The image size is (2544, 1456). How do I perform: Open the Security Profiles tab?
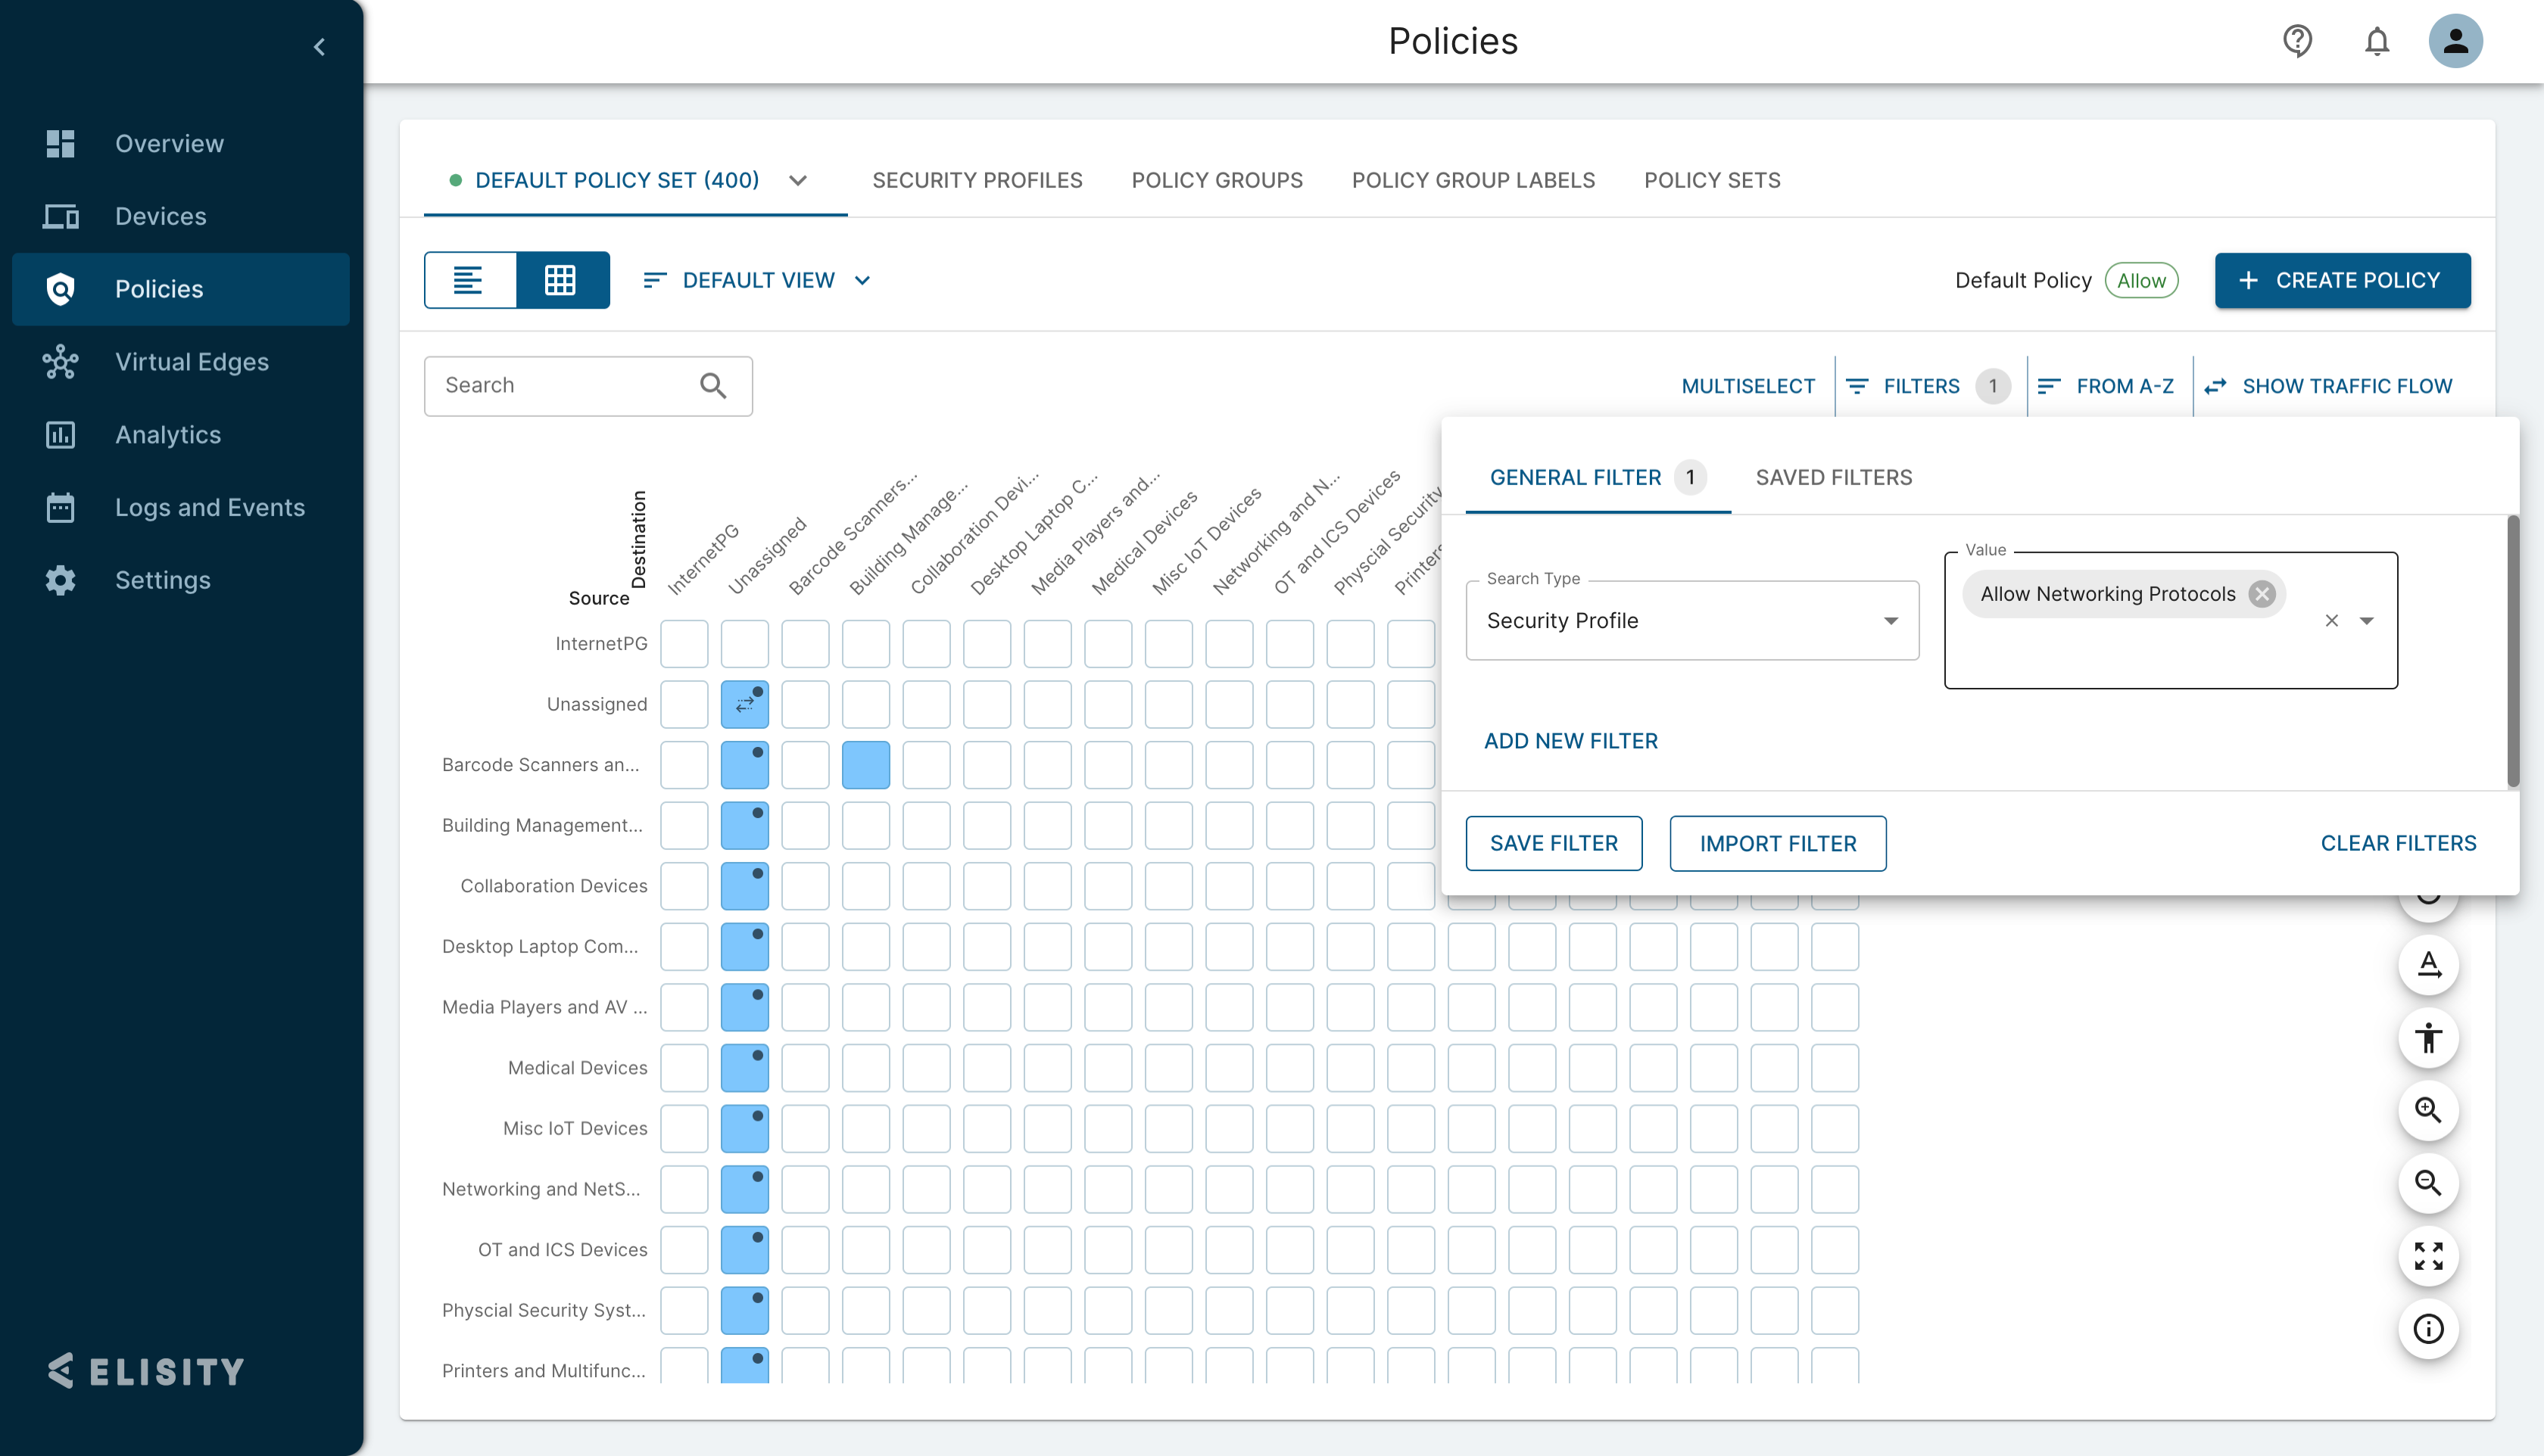[977, 181]
